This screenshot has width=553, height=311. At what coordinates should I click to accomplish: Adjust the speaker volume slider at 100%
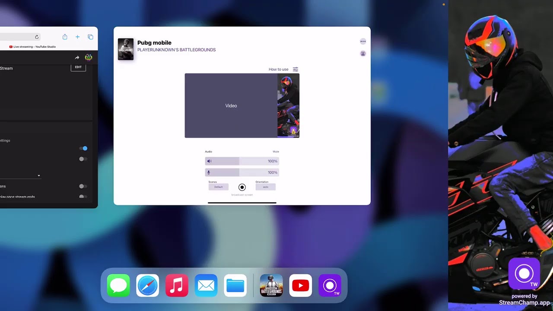click(242, 161)
